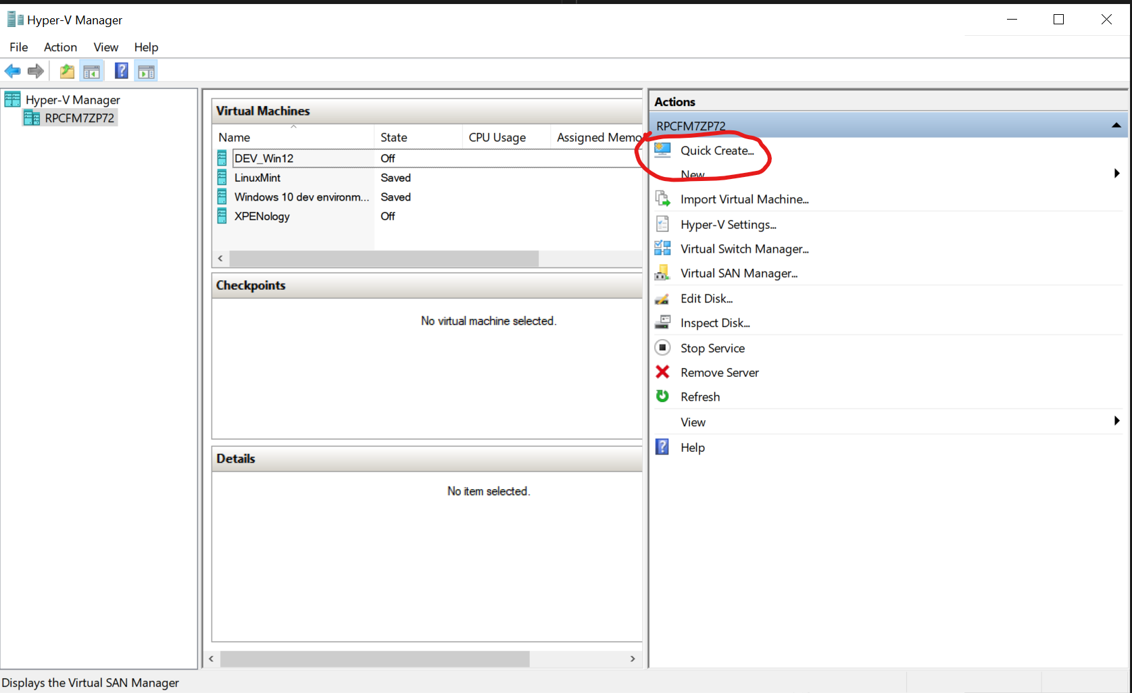Toggle the console tree visibility toolbar icon
This screenshot has height=693, width=1132.
[x=91, y=70]
